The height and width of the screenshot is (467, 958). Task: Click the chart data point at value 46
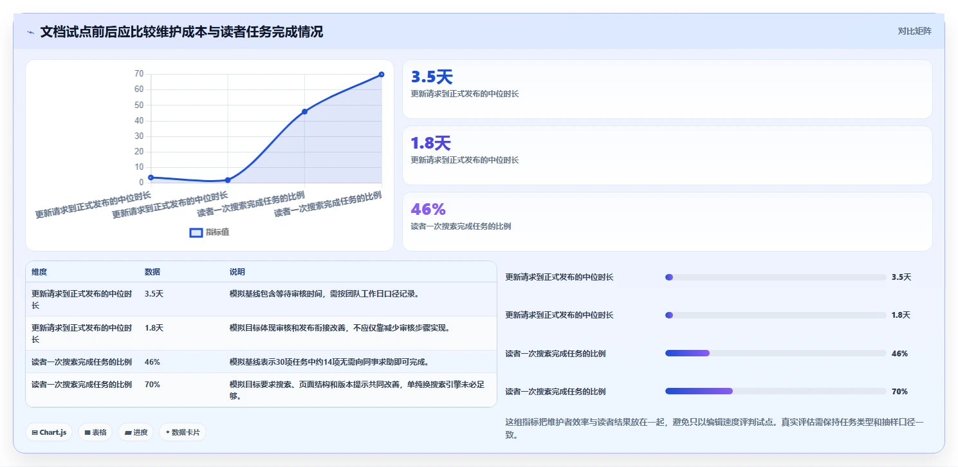pyautogui.click(x=304, y=111)
